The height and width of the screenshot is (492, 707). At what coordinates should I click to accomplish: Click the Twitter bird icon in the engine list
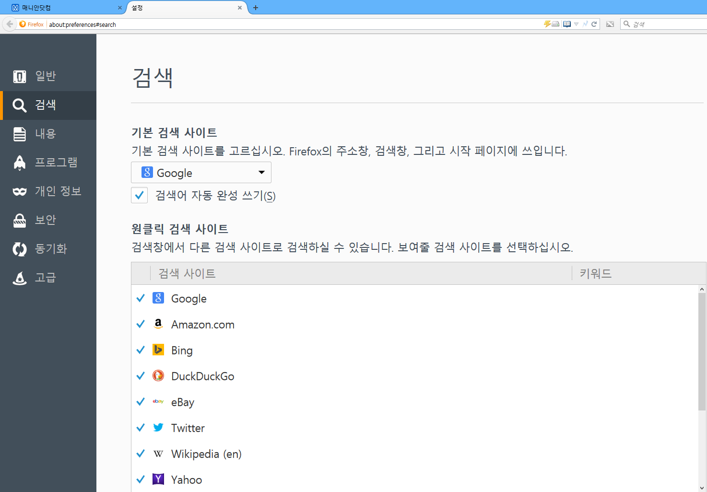[158, 427]
